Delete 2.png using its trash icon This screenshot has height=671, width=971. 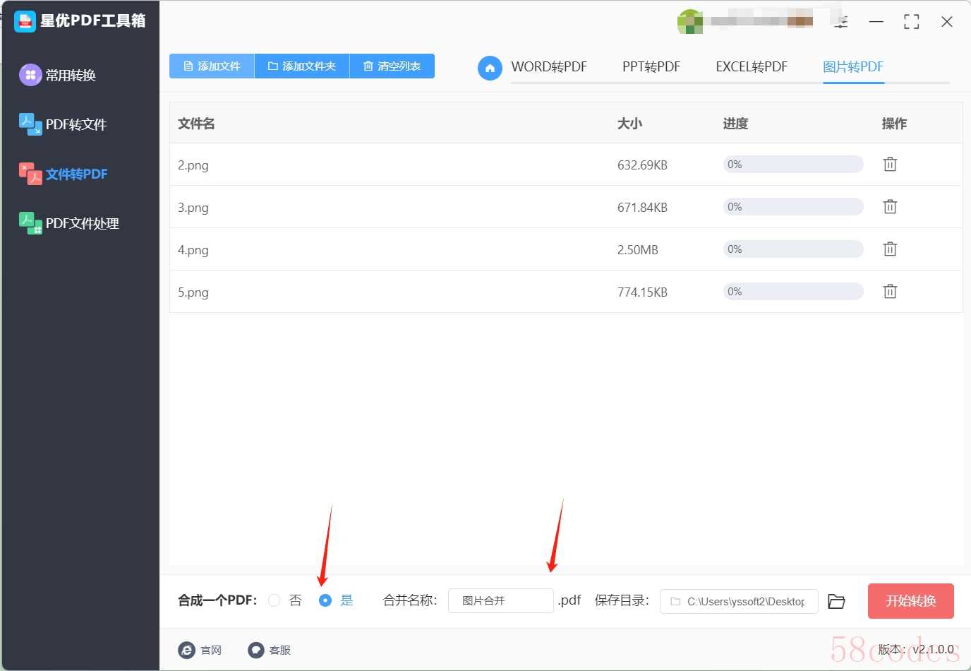[x=890, y=165]
